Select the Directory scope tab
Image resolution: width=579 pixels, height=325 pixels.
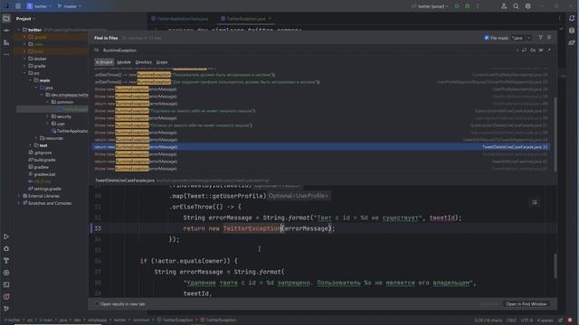143,62
